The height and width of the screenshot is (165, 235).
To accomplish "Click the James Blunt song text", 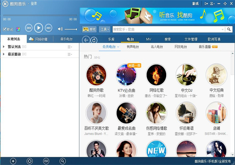I will [96, 134].
